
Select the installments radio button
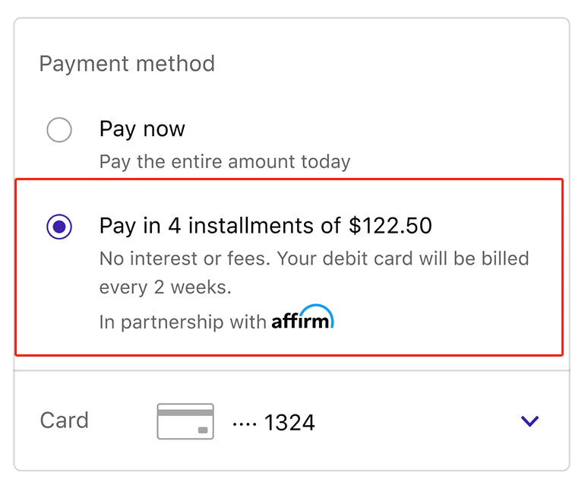59,227
